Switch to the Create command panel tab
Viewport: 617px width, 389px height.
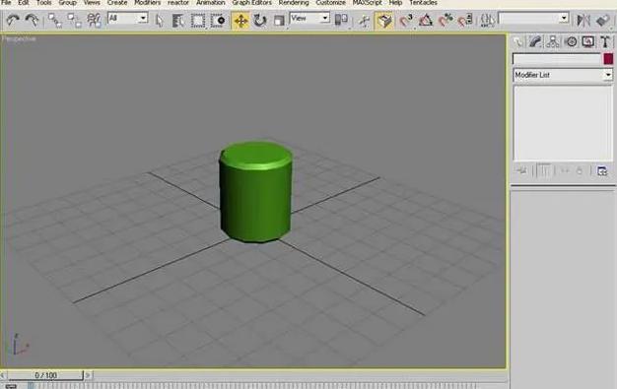point(517,41)
